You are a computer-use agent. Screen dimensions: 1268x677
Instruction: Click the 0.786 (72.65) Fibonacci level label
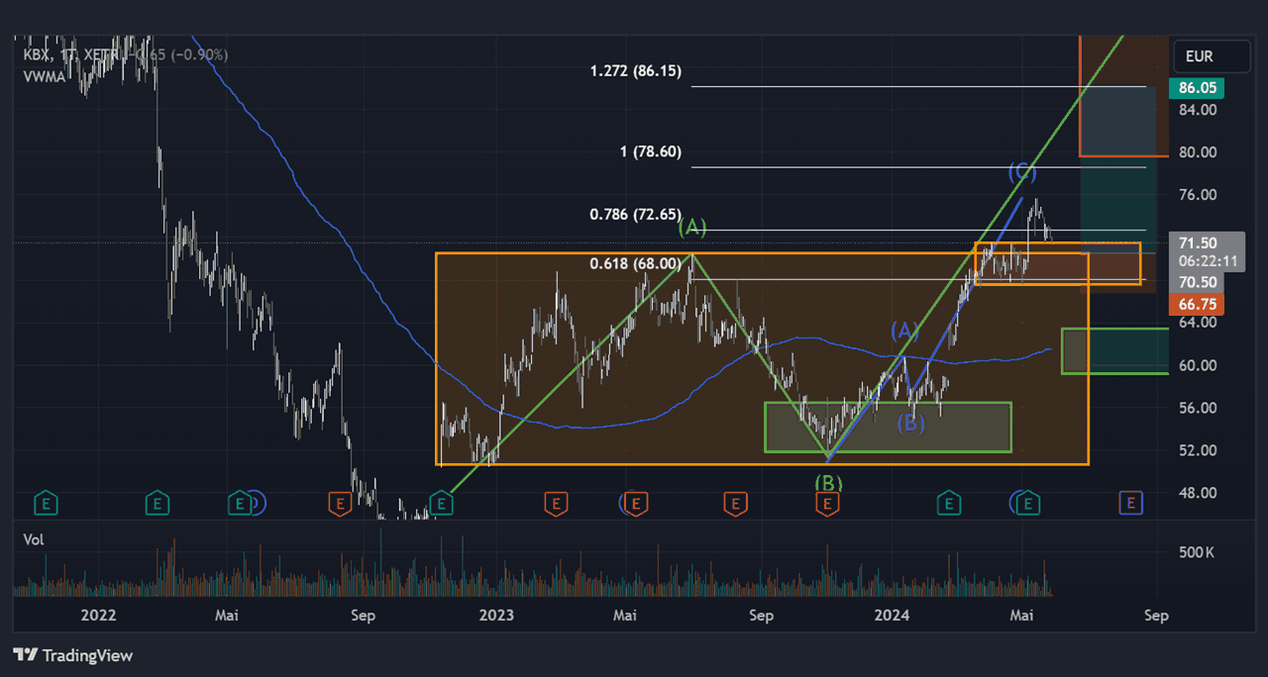(x=636, y=214)
